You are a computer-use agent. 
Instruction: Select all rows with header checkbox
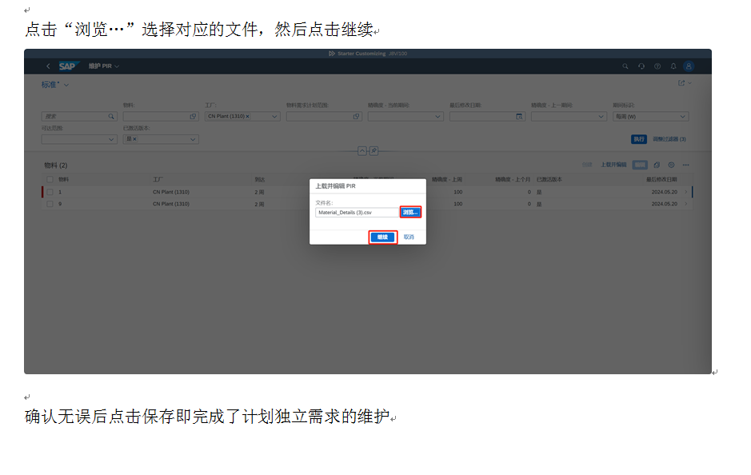click(x=50, y=180)
